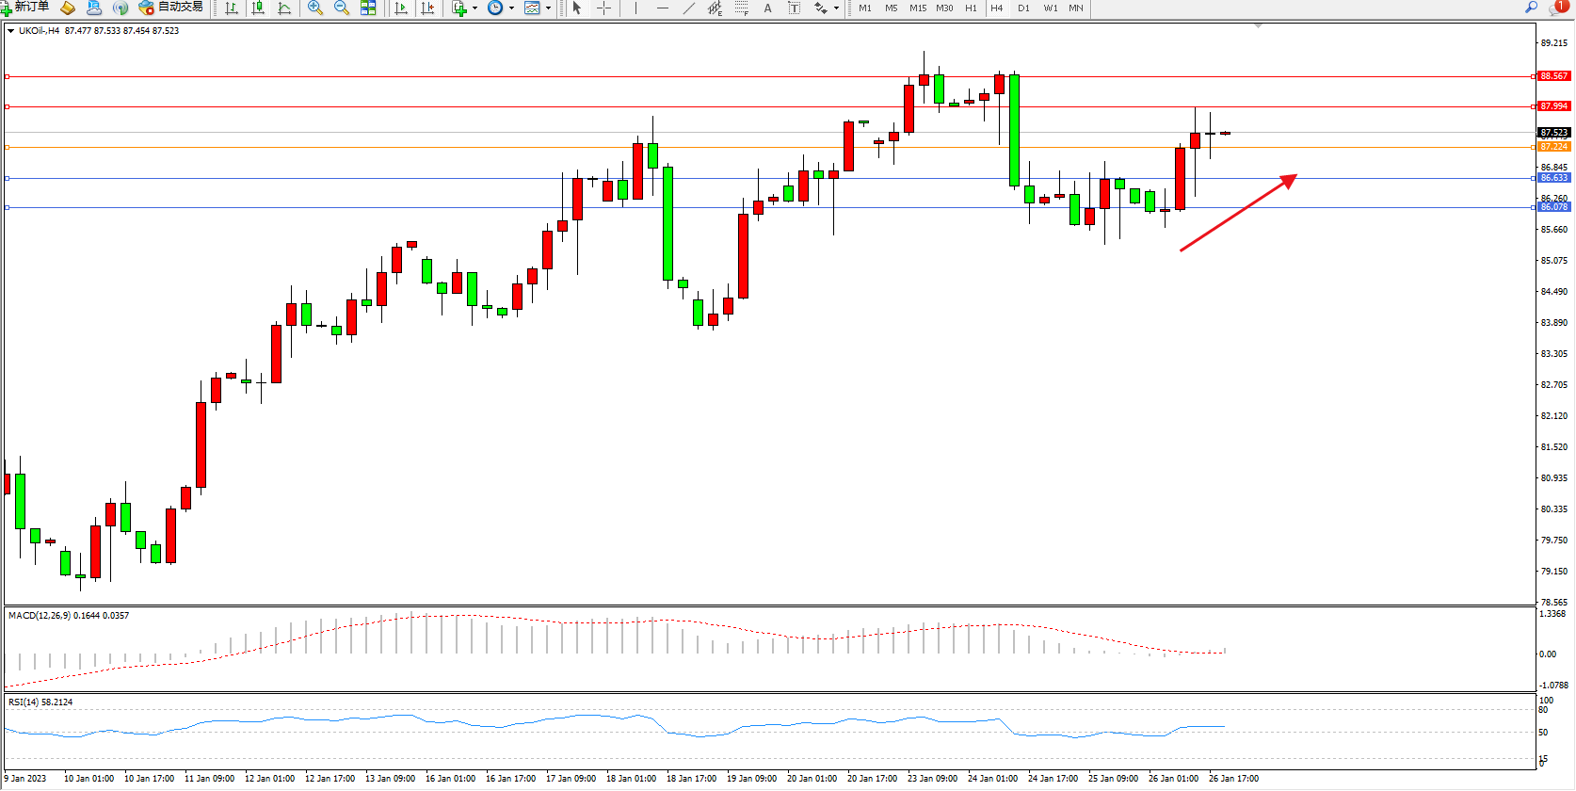
Task: Select the crosshair cursor tool
Action: pos(604,8)
